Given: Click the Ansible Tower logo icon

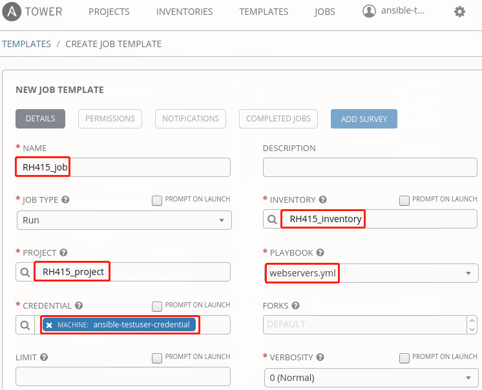Looking at the screenshot, I should [12, 12].
